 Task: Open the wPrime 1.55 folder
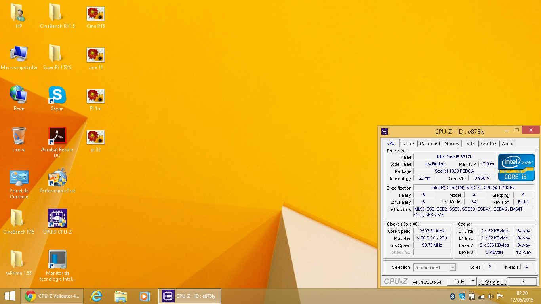click(19, 263)
